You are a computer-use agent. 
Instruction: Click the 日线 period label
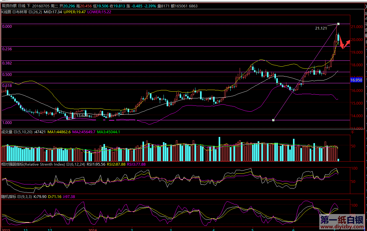(22, 6)
